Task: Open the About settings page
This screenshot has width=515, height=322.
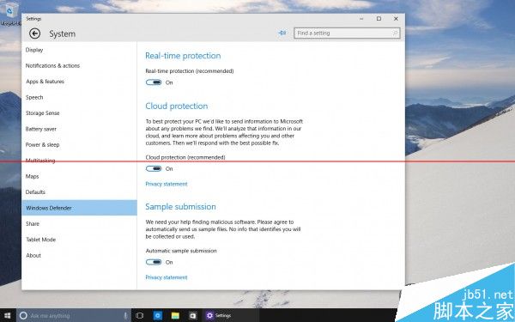Action: tap(79, 255)
